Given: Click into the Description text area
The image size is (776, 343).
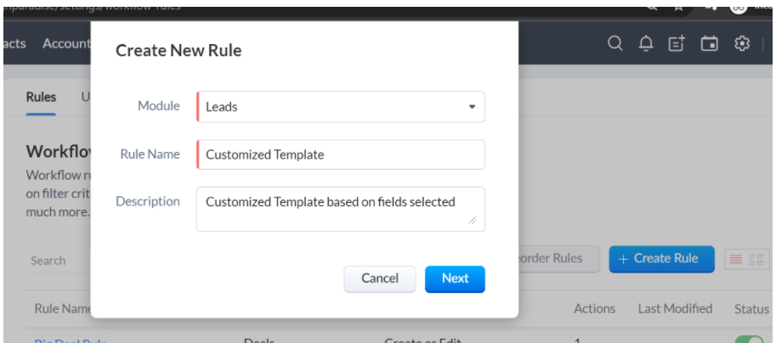Looking at the screenshot, I should tap(341, 209).
